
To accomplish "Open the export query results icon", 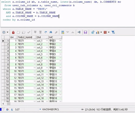I will pyautogui.click(x=93, y=32).
